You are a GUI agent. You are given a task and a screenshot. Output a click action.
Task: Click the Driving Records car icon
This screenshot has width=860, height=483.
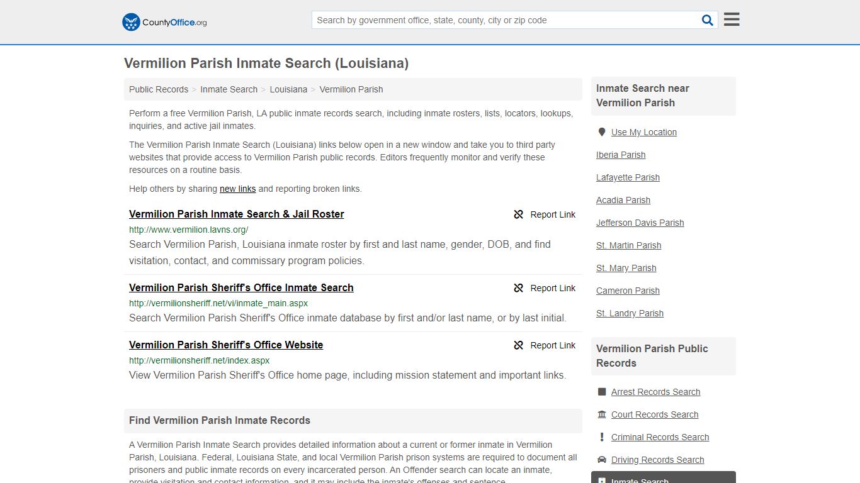[x=602, y=460]
